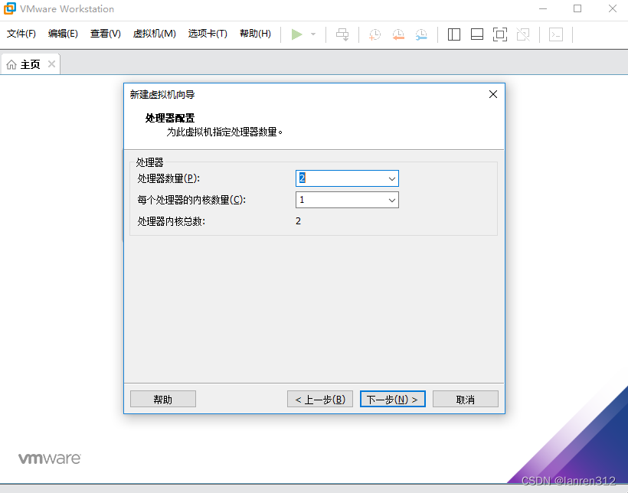Screen dimensions: 628x493
Task: Toggle the library sidebar panel icon
Action: pyautogui.click(x=454, y=34)
